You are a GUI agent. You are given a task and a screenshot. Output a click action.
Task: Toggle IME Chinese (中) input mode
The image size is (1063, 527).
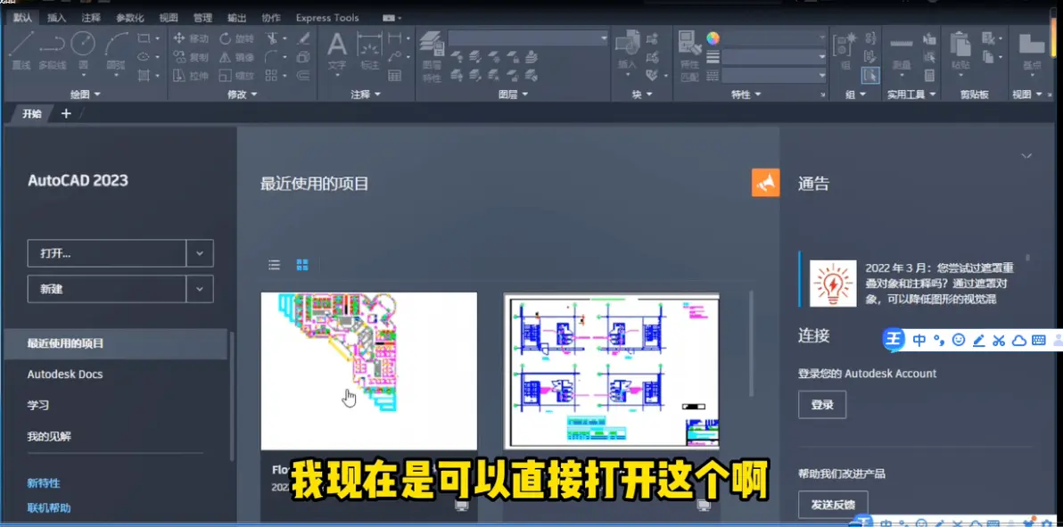point(919,340)
